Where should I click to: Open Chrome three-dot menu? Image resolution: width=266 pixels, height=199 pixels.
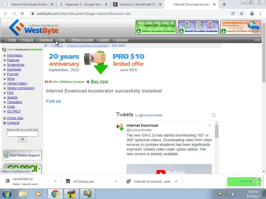pyautogui.click(x=260, y=13)
